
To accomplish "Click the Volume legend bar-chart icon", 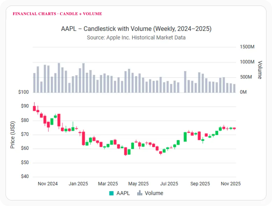I will 140,193.
